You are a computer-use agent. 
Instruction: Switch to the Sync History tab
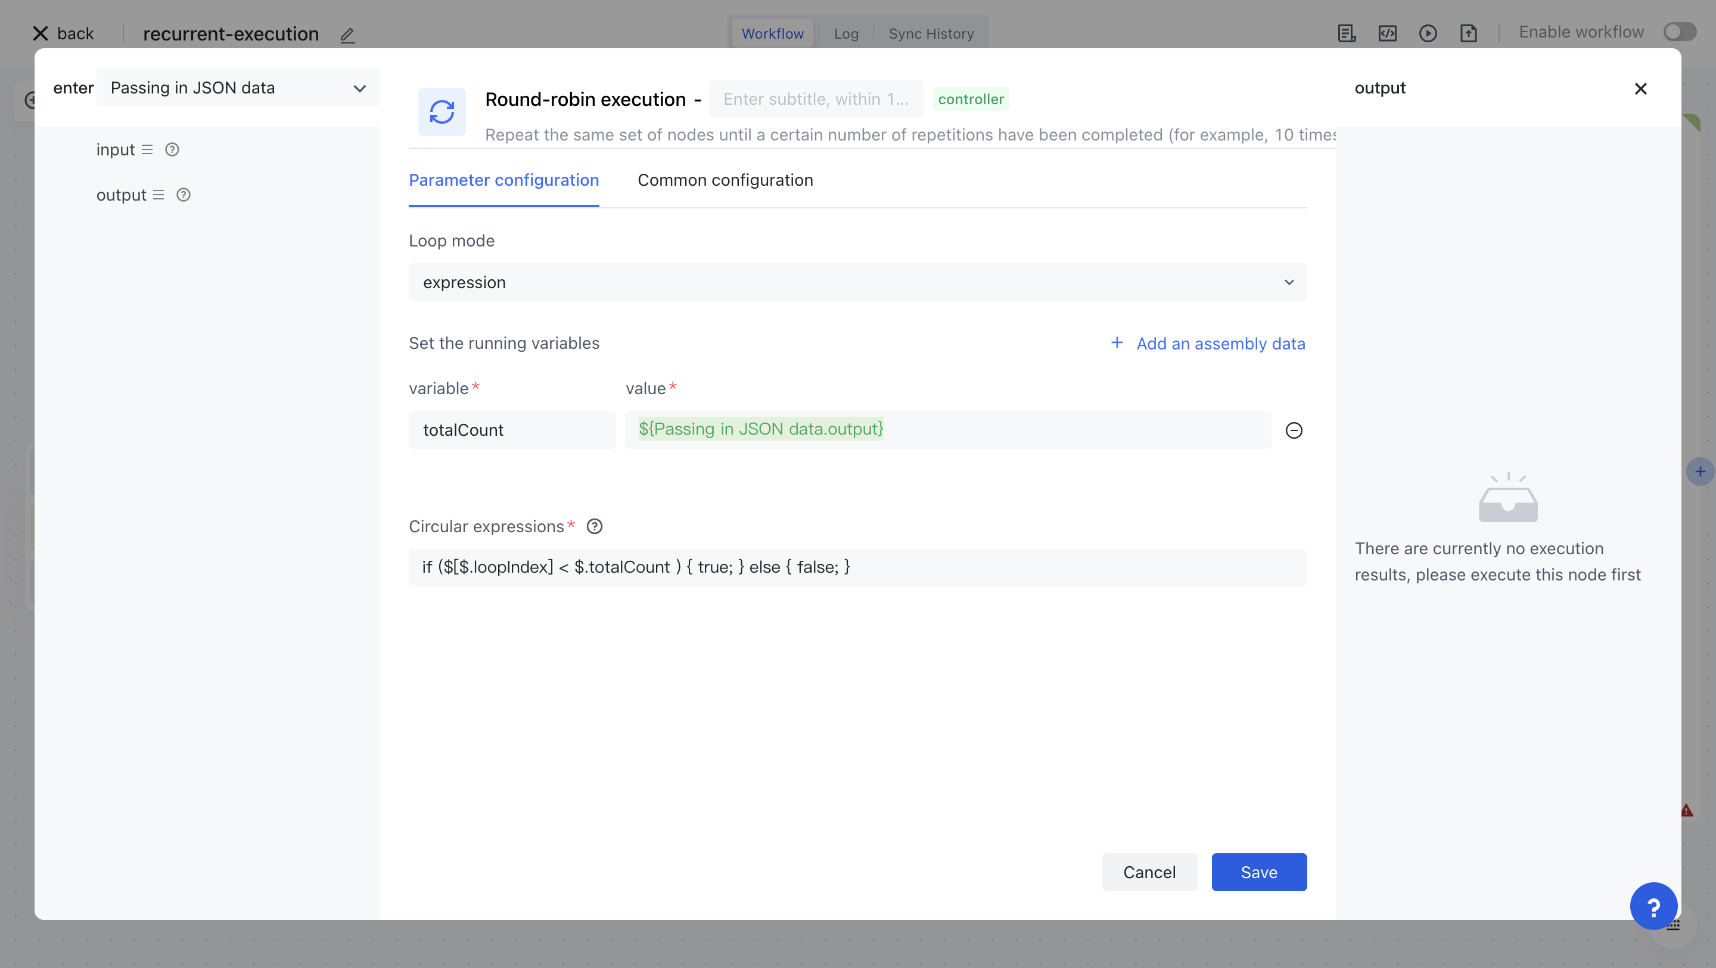931,33
